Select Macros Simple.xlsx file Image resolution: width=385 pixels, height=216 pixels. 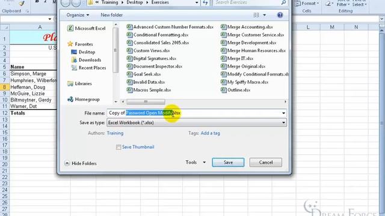coord(149,90)
